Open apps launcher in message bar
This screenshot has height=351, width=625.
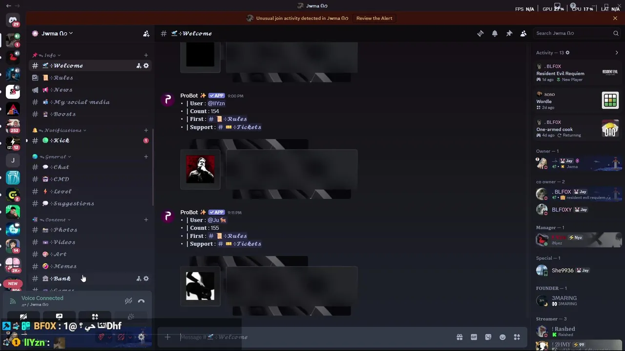point(517,337)
